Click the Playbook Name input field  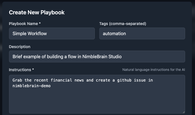(x=52, y=33)
